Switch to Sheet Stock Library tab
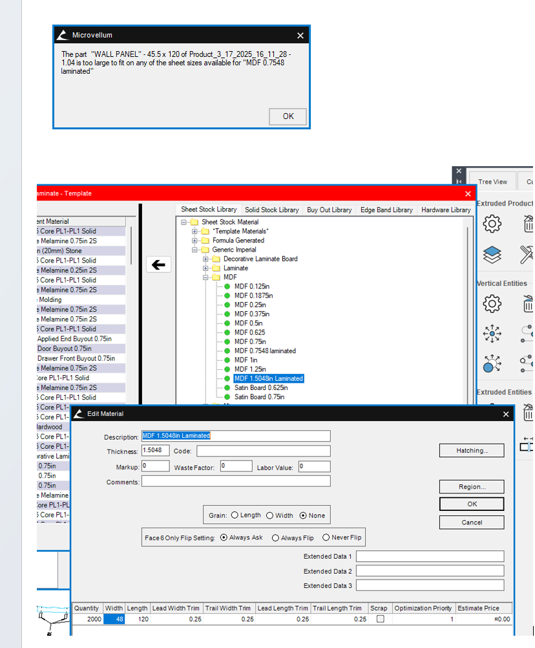This screenshot has height=648, width=535. [209, 210]
